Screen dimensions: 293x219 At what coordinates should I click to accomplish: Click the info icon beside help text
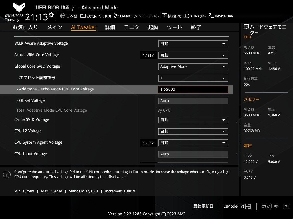[x=7, y=175]
